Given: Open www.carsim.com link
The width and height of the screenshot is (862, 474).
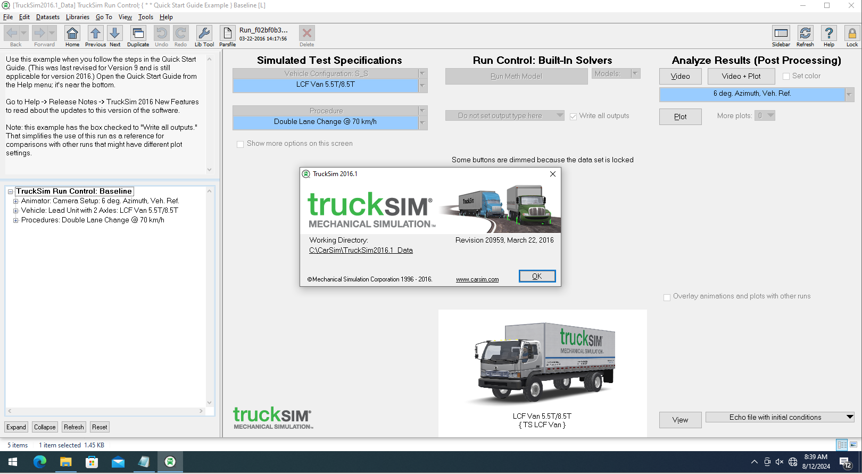Looking at the screenshot, I should pos(477,279).
